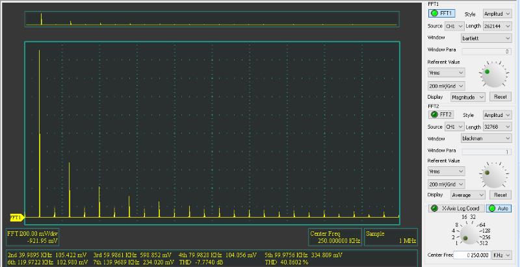This screenshot has height=267, width=520.
Task: Click the FFT2 reference value knob
Action: point(493,175)
